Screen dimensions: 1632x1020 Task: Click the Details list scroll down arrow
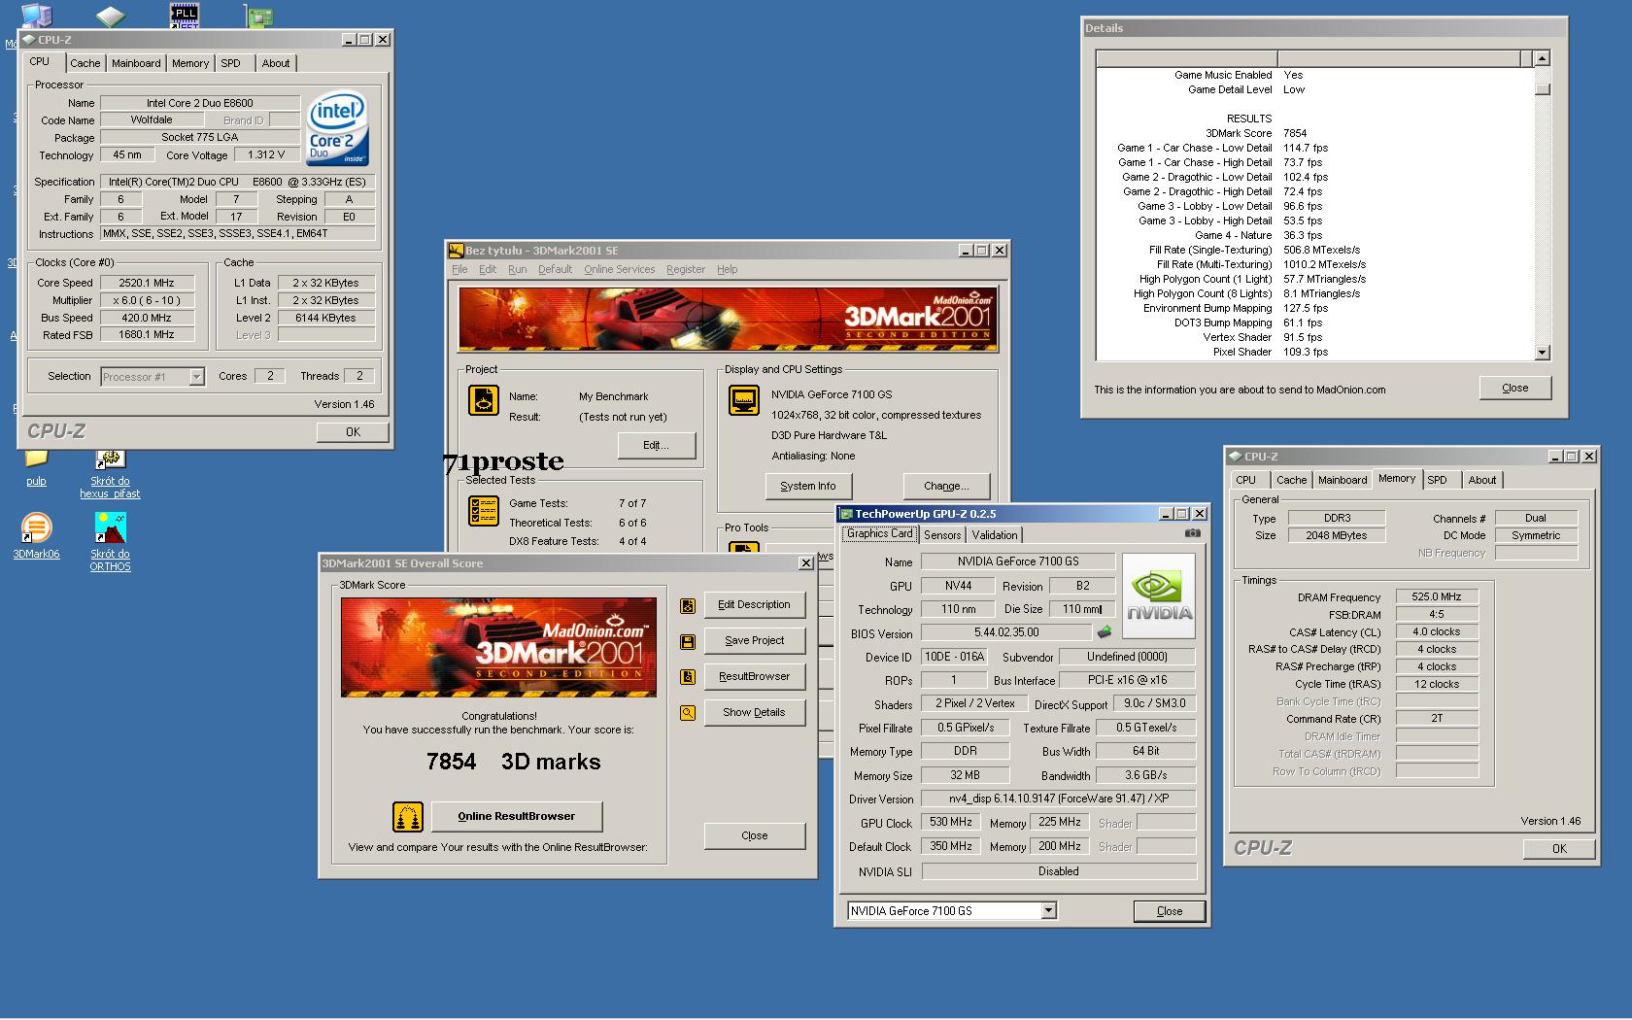[x=1542, y=353]
